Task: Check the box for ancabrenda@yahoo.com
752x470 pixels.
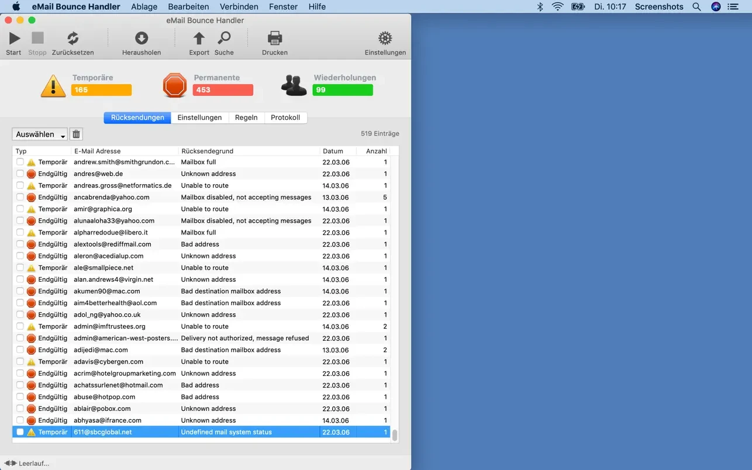Action: 20,197
